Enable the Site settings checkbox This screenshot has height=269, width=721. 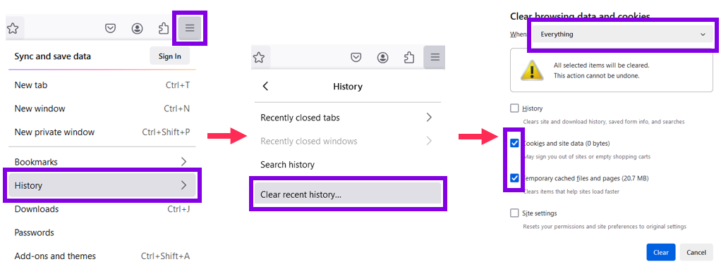(514, 213)
